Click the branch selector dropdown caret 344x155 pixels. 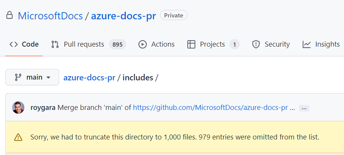pyautogui.click(x=49, y=78)
